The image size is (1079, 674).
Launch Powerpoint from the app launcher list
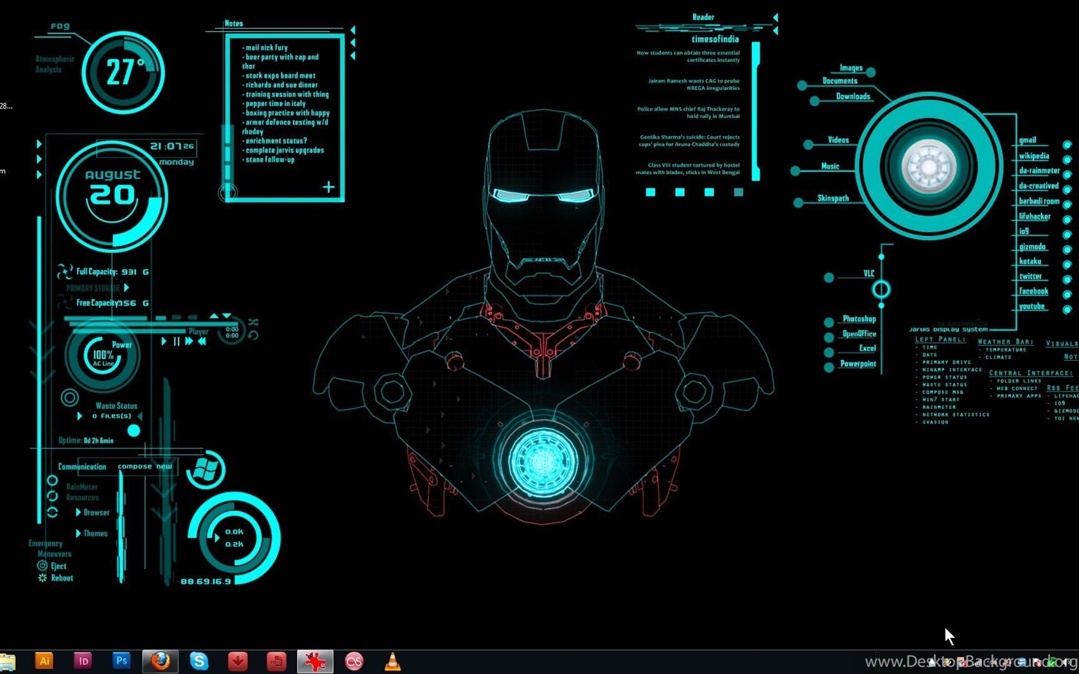pos(857,364)
